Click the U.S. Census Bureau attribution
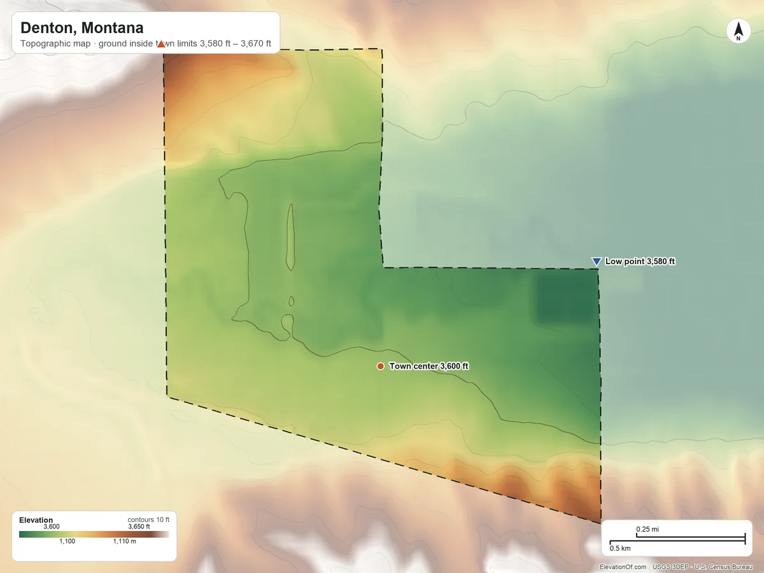764x573 pixels. [724, 567]
